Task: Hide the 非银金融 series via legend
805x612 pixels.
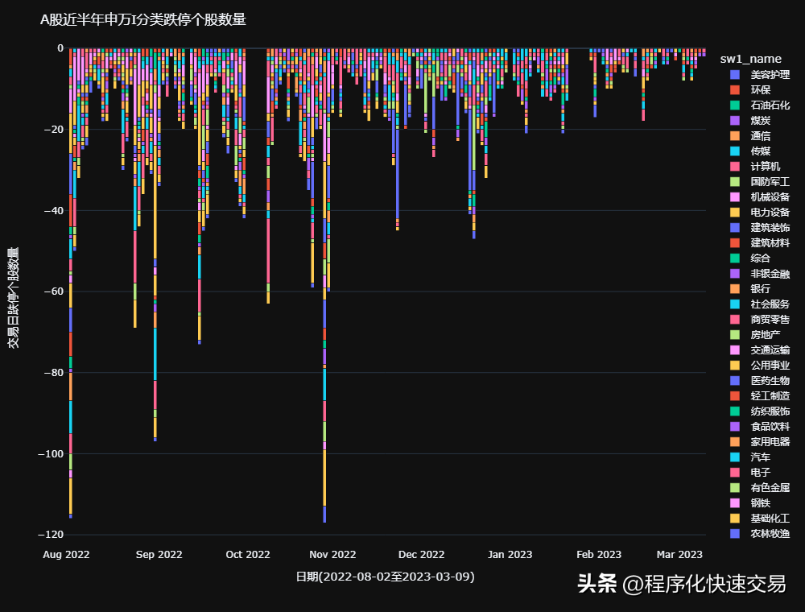Action: click(x=760, y=274)
